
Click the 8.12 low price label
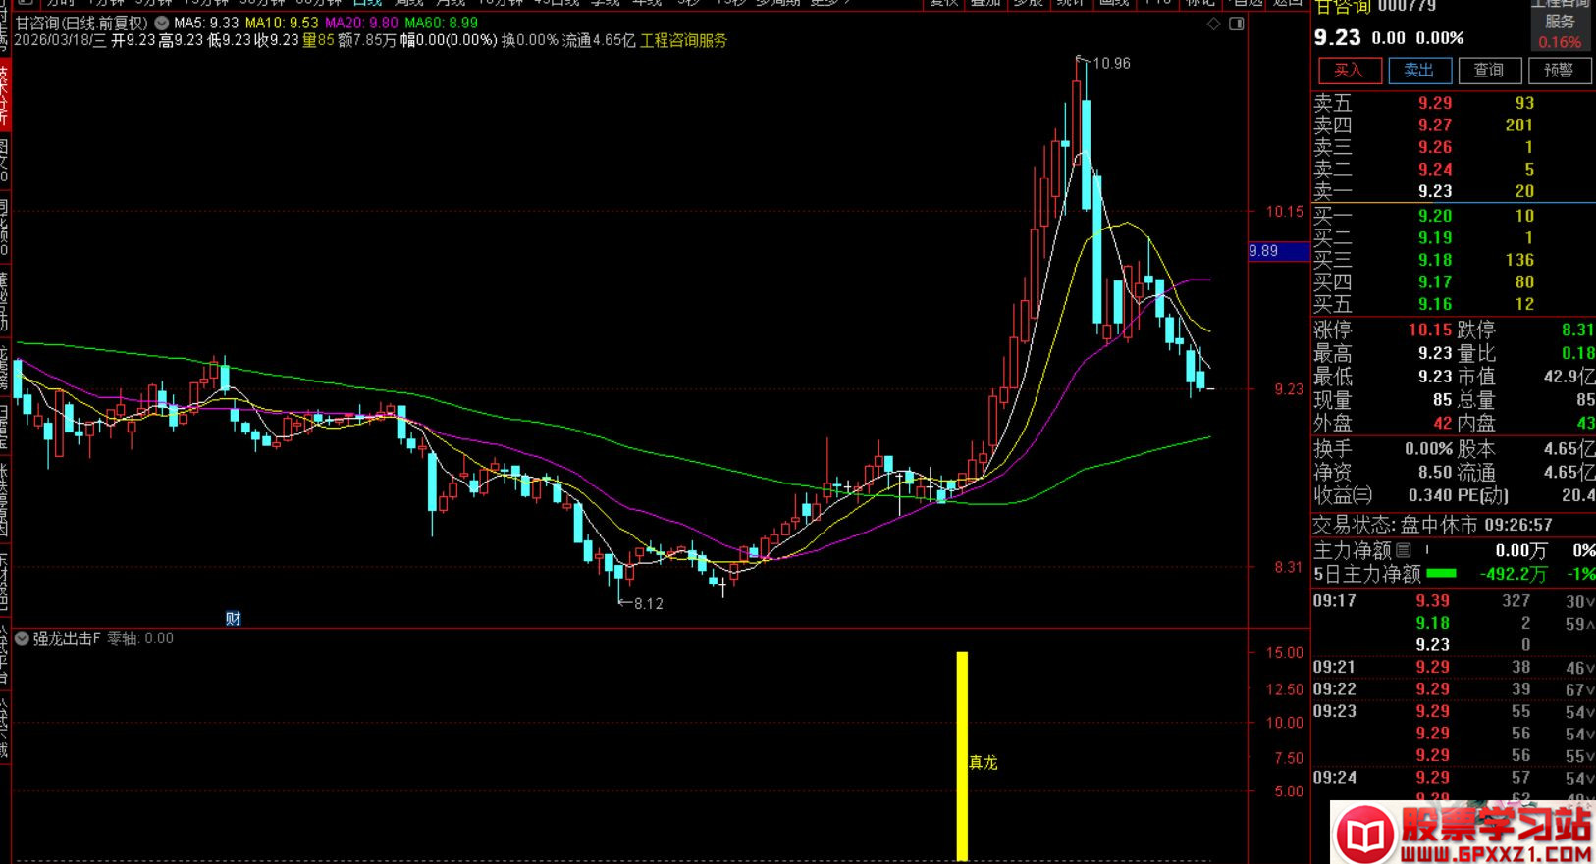point(649,604)
